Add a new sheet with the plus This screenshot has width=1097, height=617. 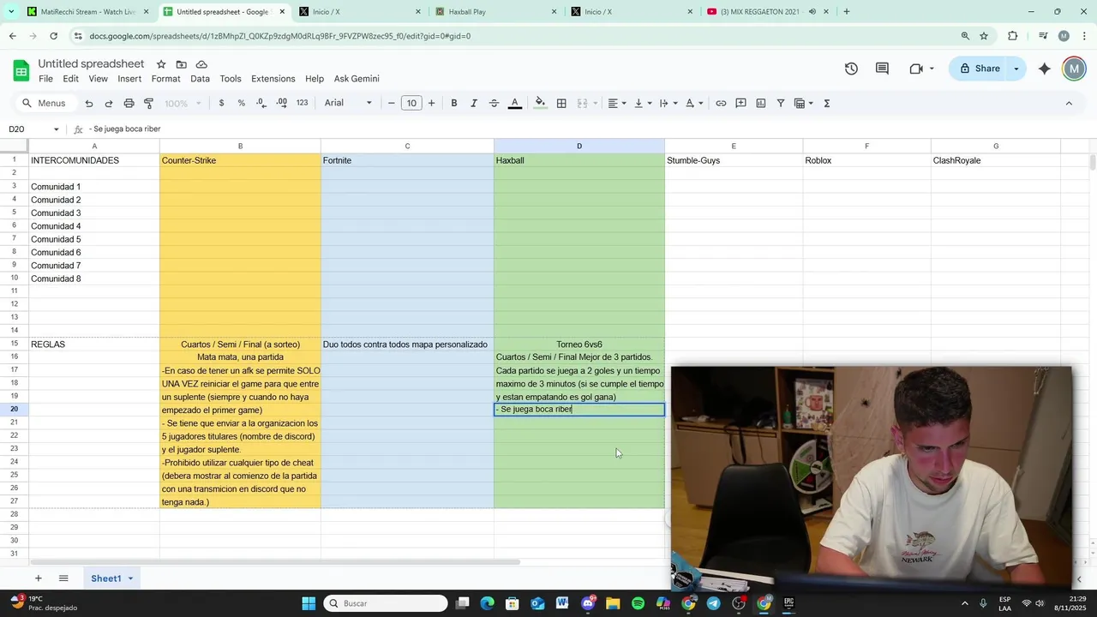(x=38, y=578)
